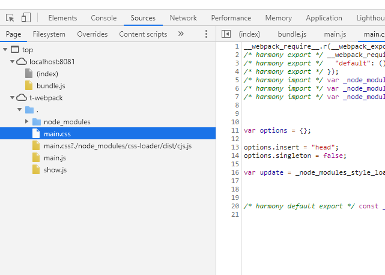
Task: Open the Content scripts tab
Action: 143,34
